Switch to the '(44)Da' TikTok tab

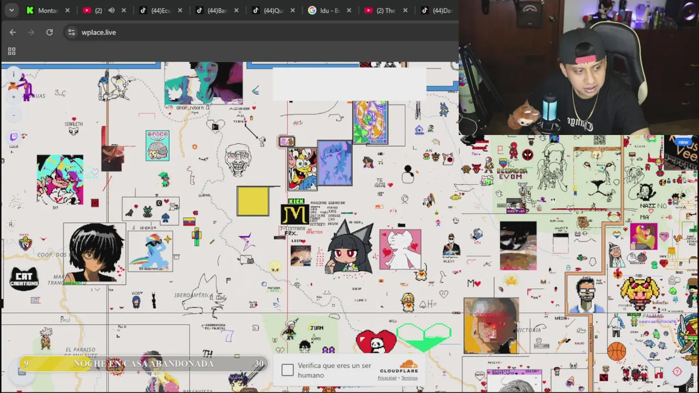pyautogui.click(x=437, y=10)
